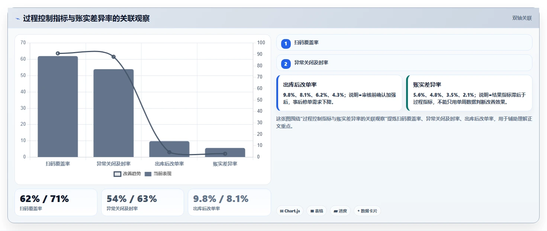547x231 pixels.
Task: Click the 54% / 63% stat card value
Action: (x=132, y=199)
